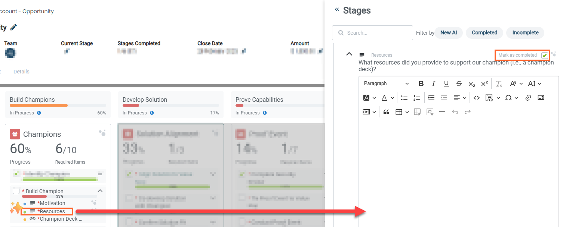Collapse the Resources question panel
563x227 pixels.
point(349,54)
